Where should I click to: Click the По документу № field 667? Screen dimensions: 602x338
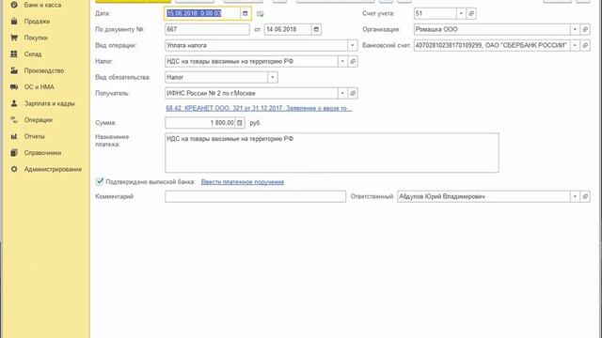point(207,29)
